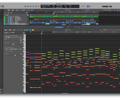Screen dimensions: 120x99
Task: Click the automation curve icon in the piano roll toolbar
Action: [x=22, y=30]
